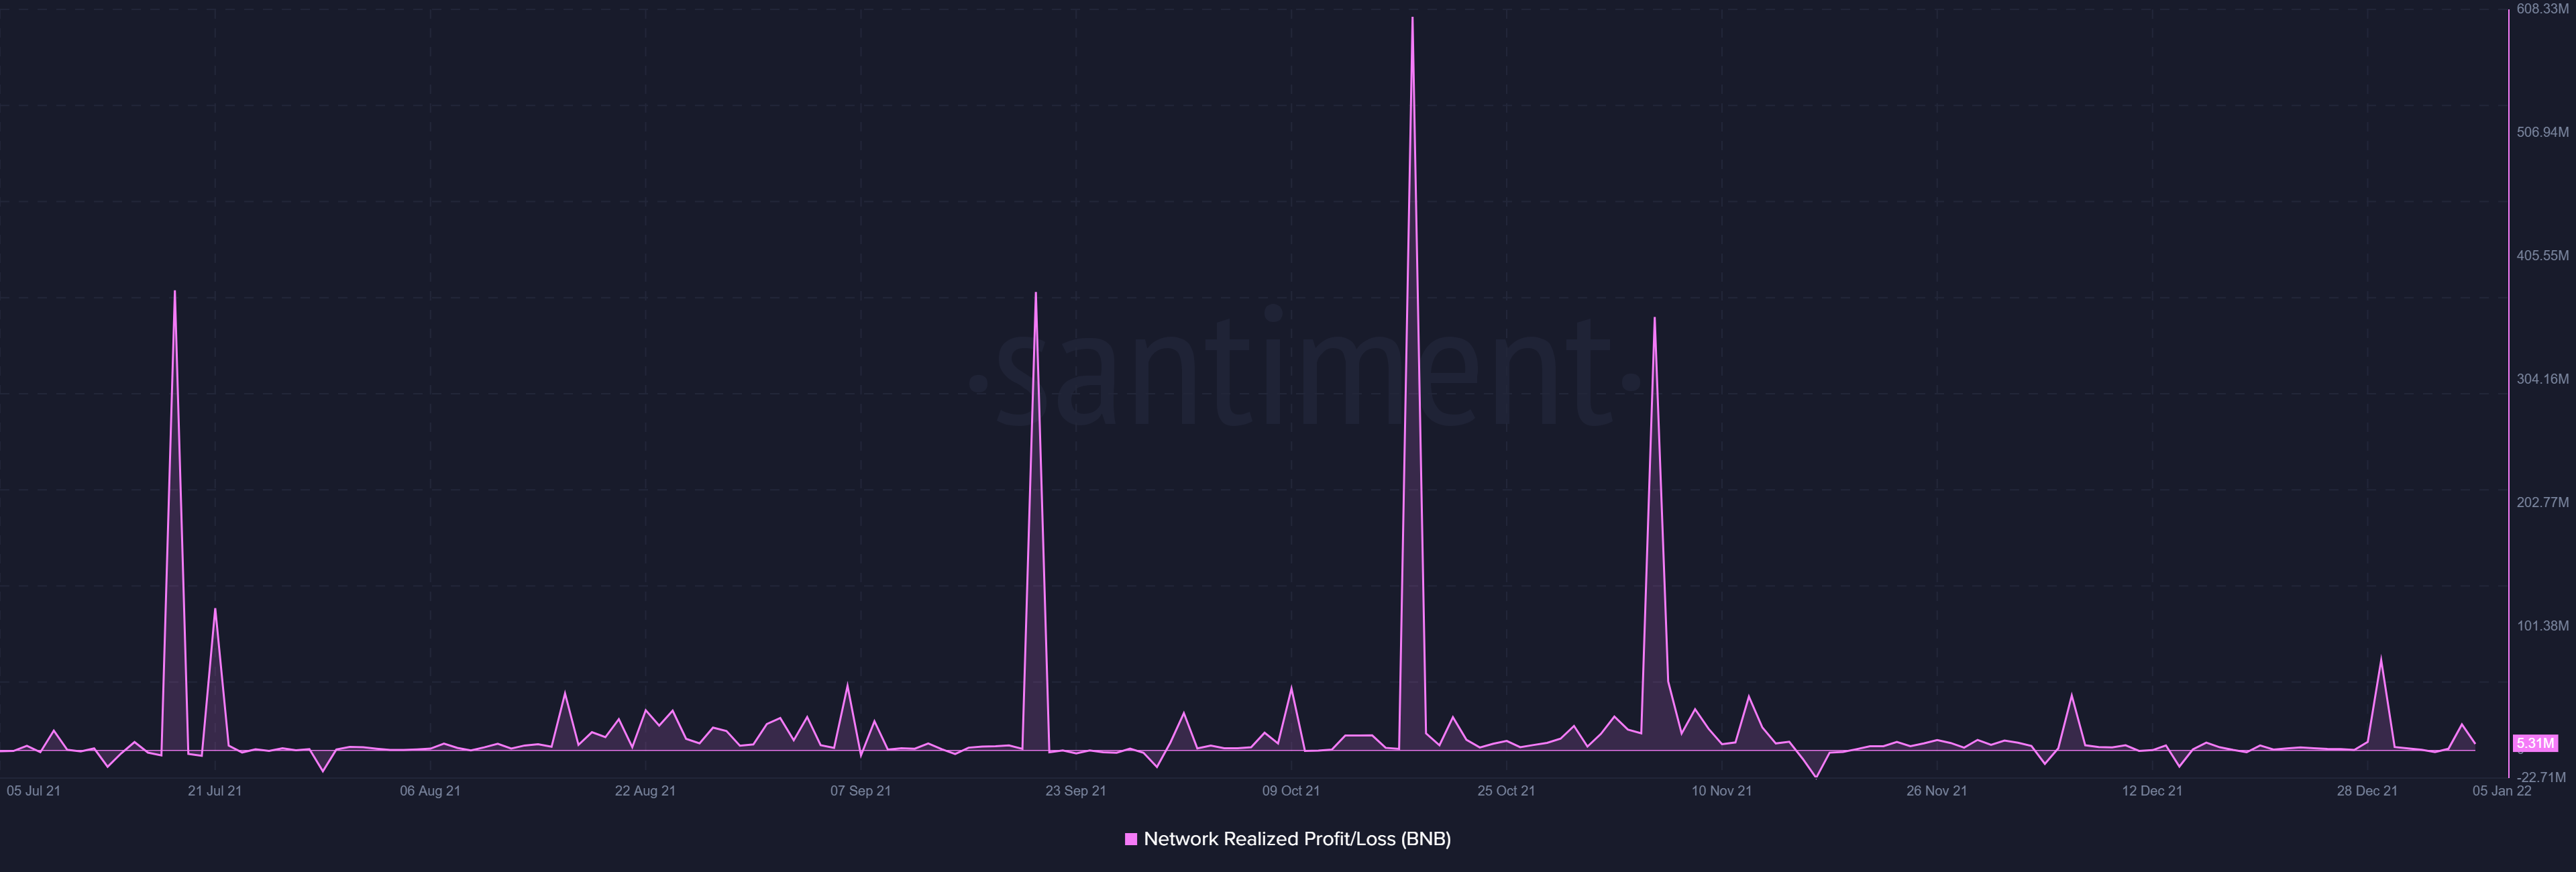The height and width of the screenshot is (872, 2576).
Task: Click the 608.33M y-axis label
Action: (x=2542, y=9)
